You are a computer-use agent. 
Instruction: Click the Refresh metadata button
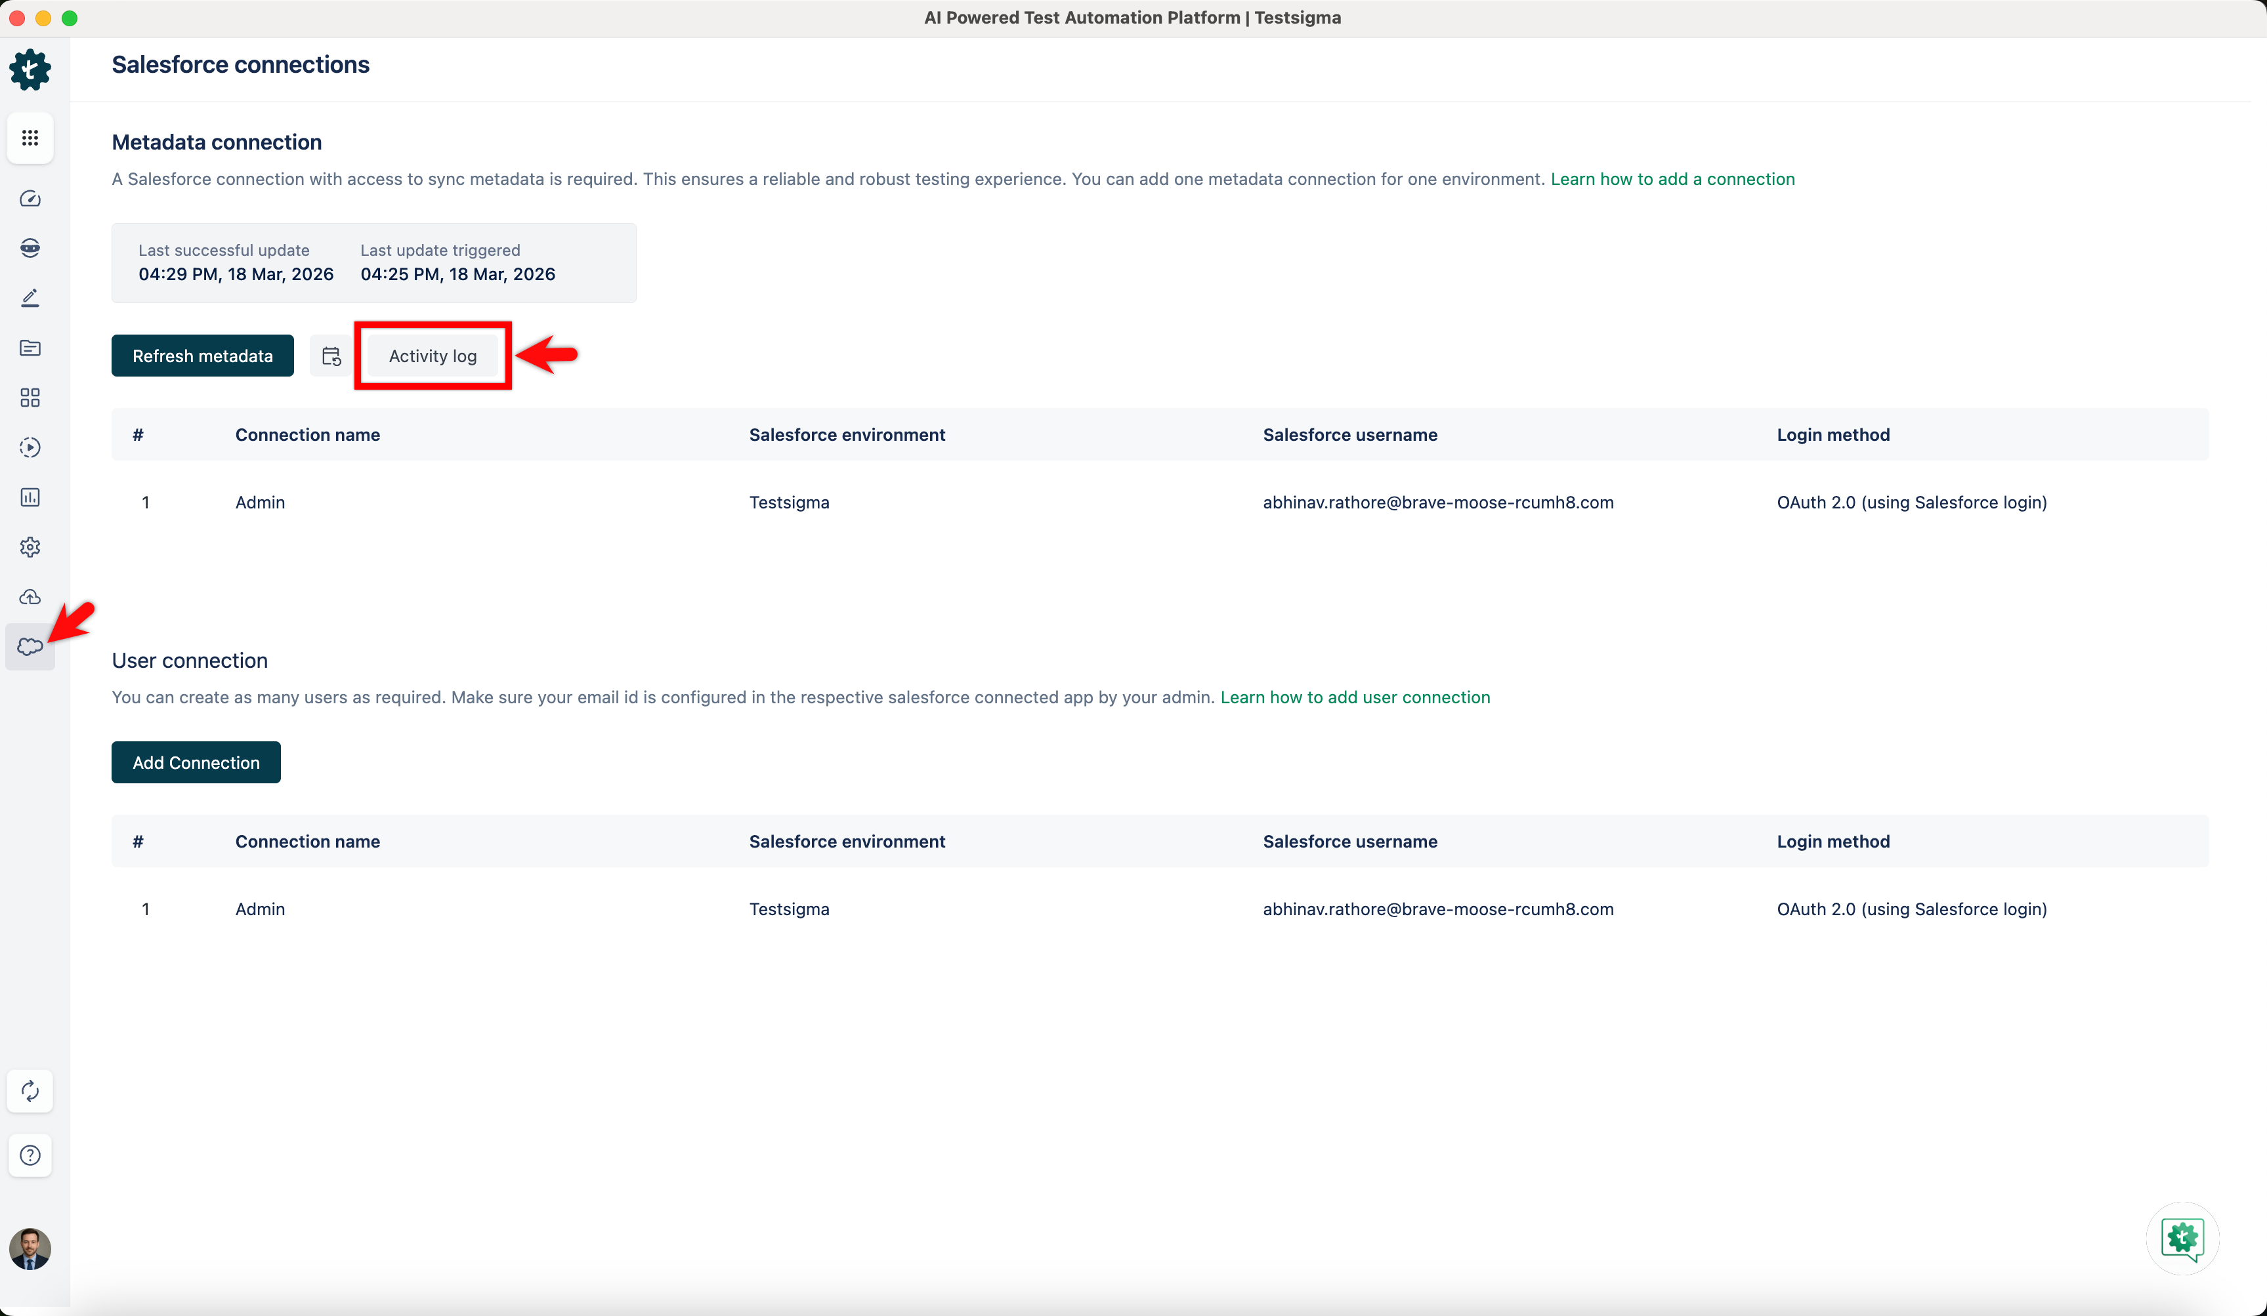pos(202,356)
